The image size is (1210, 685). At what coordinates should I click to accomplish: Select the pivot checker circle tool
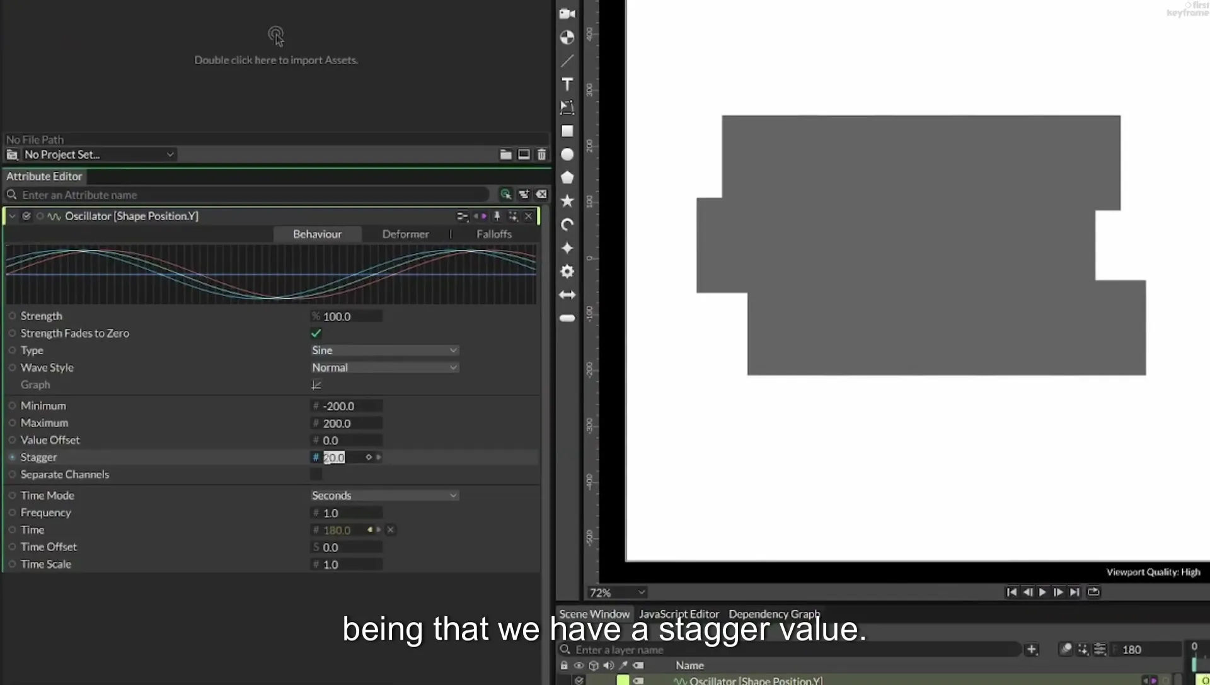click(567, 37)
